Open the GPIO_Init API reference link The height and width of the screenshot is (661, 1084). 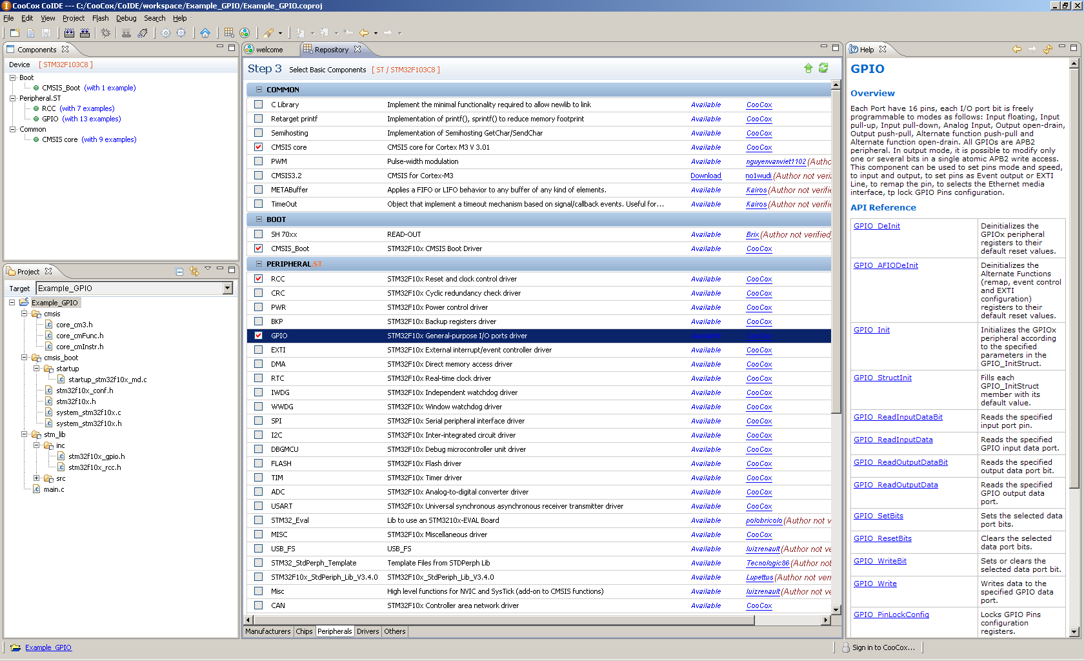(x=871, y=330)
